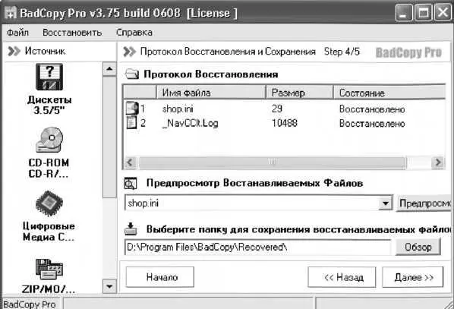Go back with the << Назад button

click(342, 277)
